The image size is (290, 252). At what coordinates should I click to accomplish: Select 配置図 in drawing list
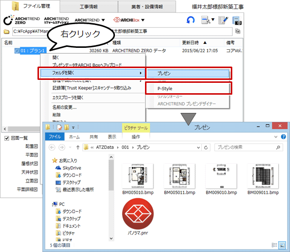click(x=32, y=146)
